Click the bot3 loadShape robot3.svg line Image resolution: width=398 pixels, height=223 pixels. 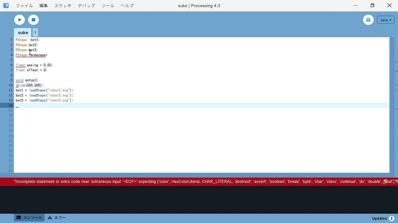44,100
